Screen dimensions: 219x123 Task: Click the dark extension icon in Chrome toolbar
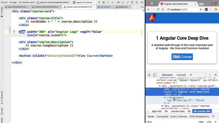(x=206, y=9)
